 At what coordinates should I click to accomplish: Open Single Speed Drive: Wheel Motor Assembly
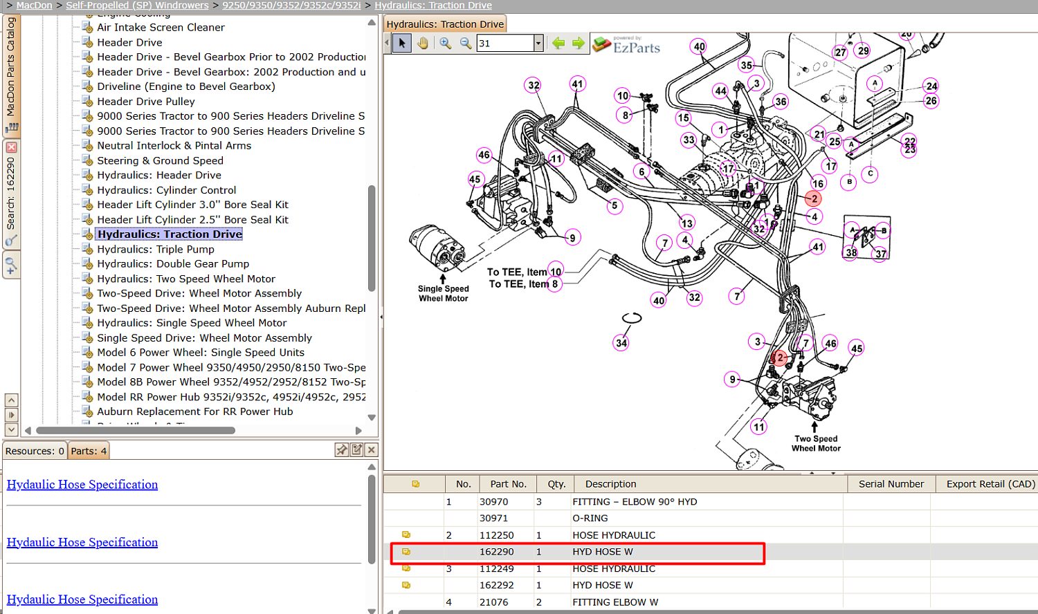(204, 338)
